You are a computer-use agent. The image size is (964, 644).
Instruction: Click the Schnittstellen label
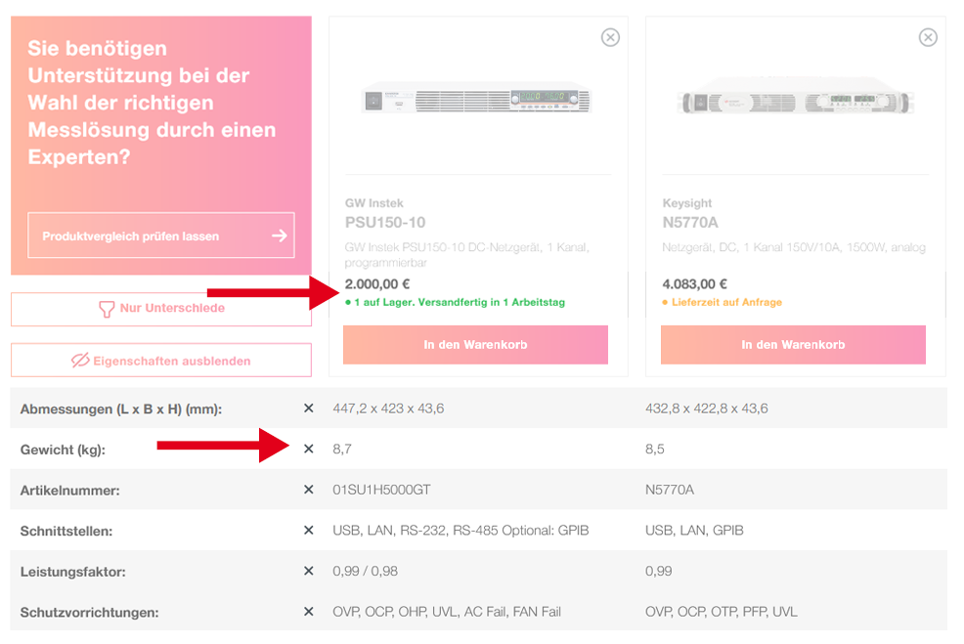(x=66, y=531)
